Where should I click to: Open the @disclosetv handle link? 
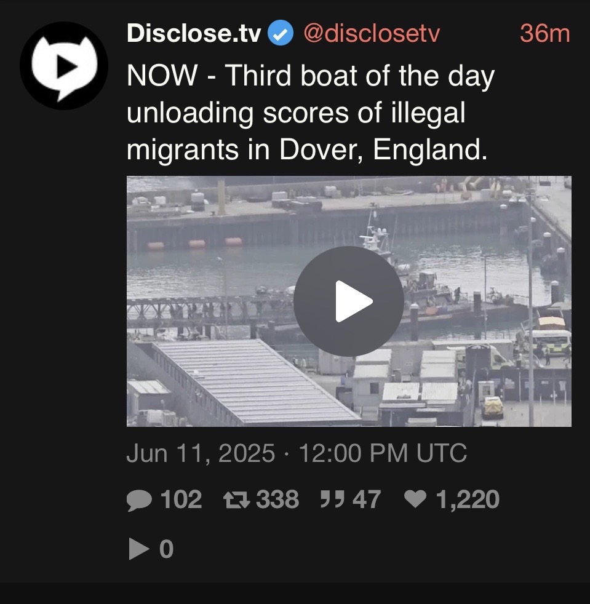pyautogui.click(x=372, y=33)
